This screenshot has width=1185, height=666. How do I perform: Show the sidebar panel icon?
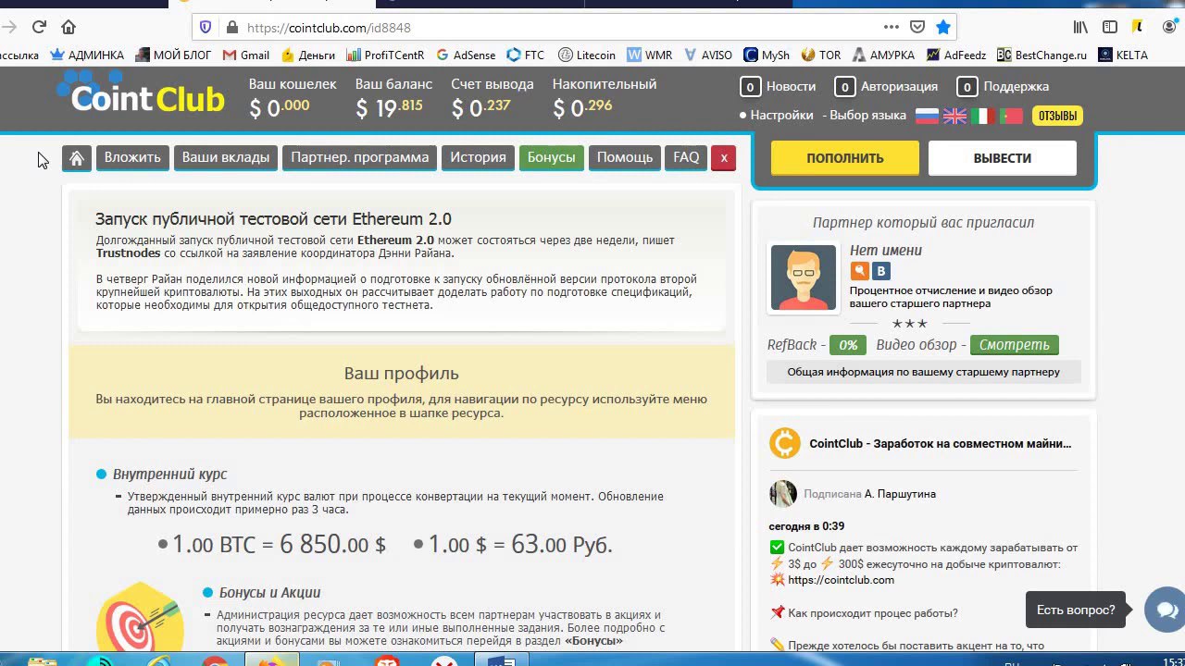click(1110, 27)
